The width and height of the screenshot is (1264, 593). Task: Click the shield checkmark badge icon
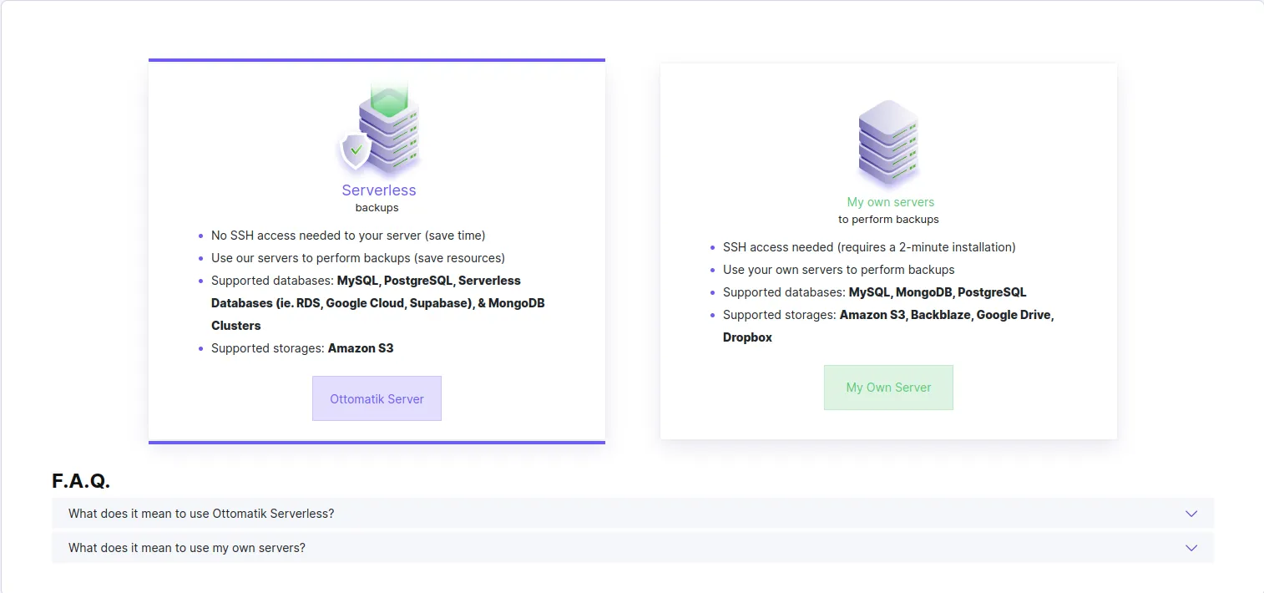356,150
